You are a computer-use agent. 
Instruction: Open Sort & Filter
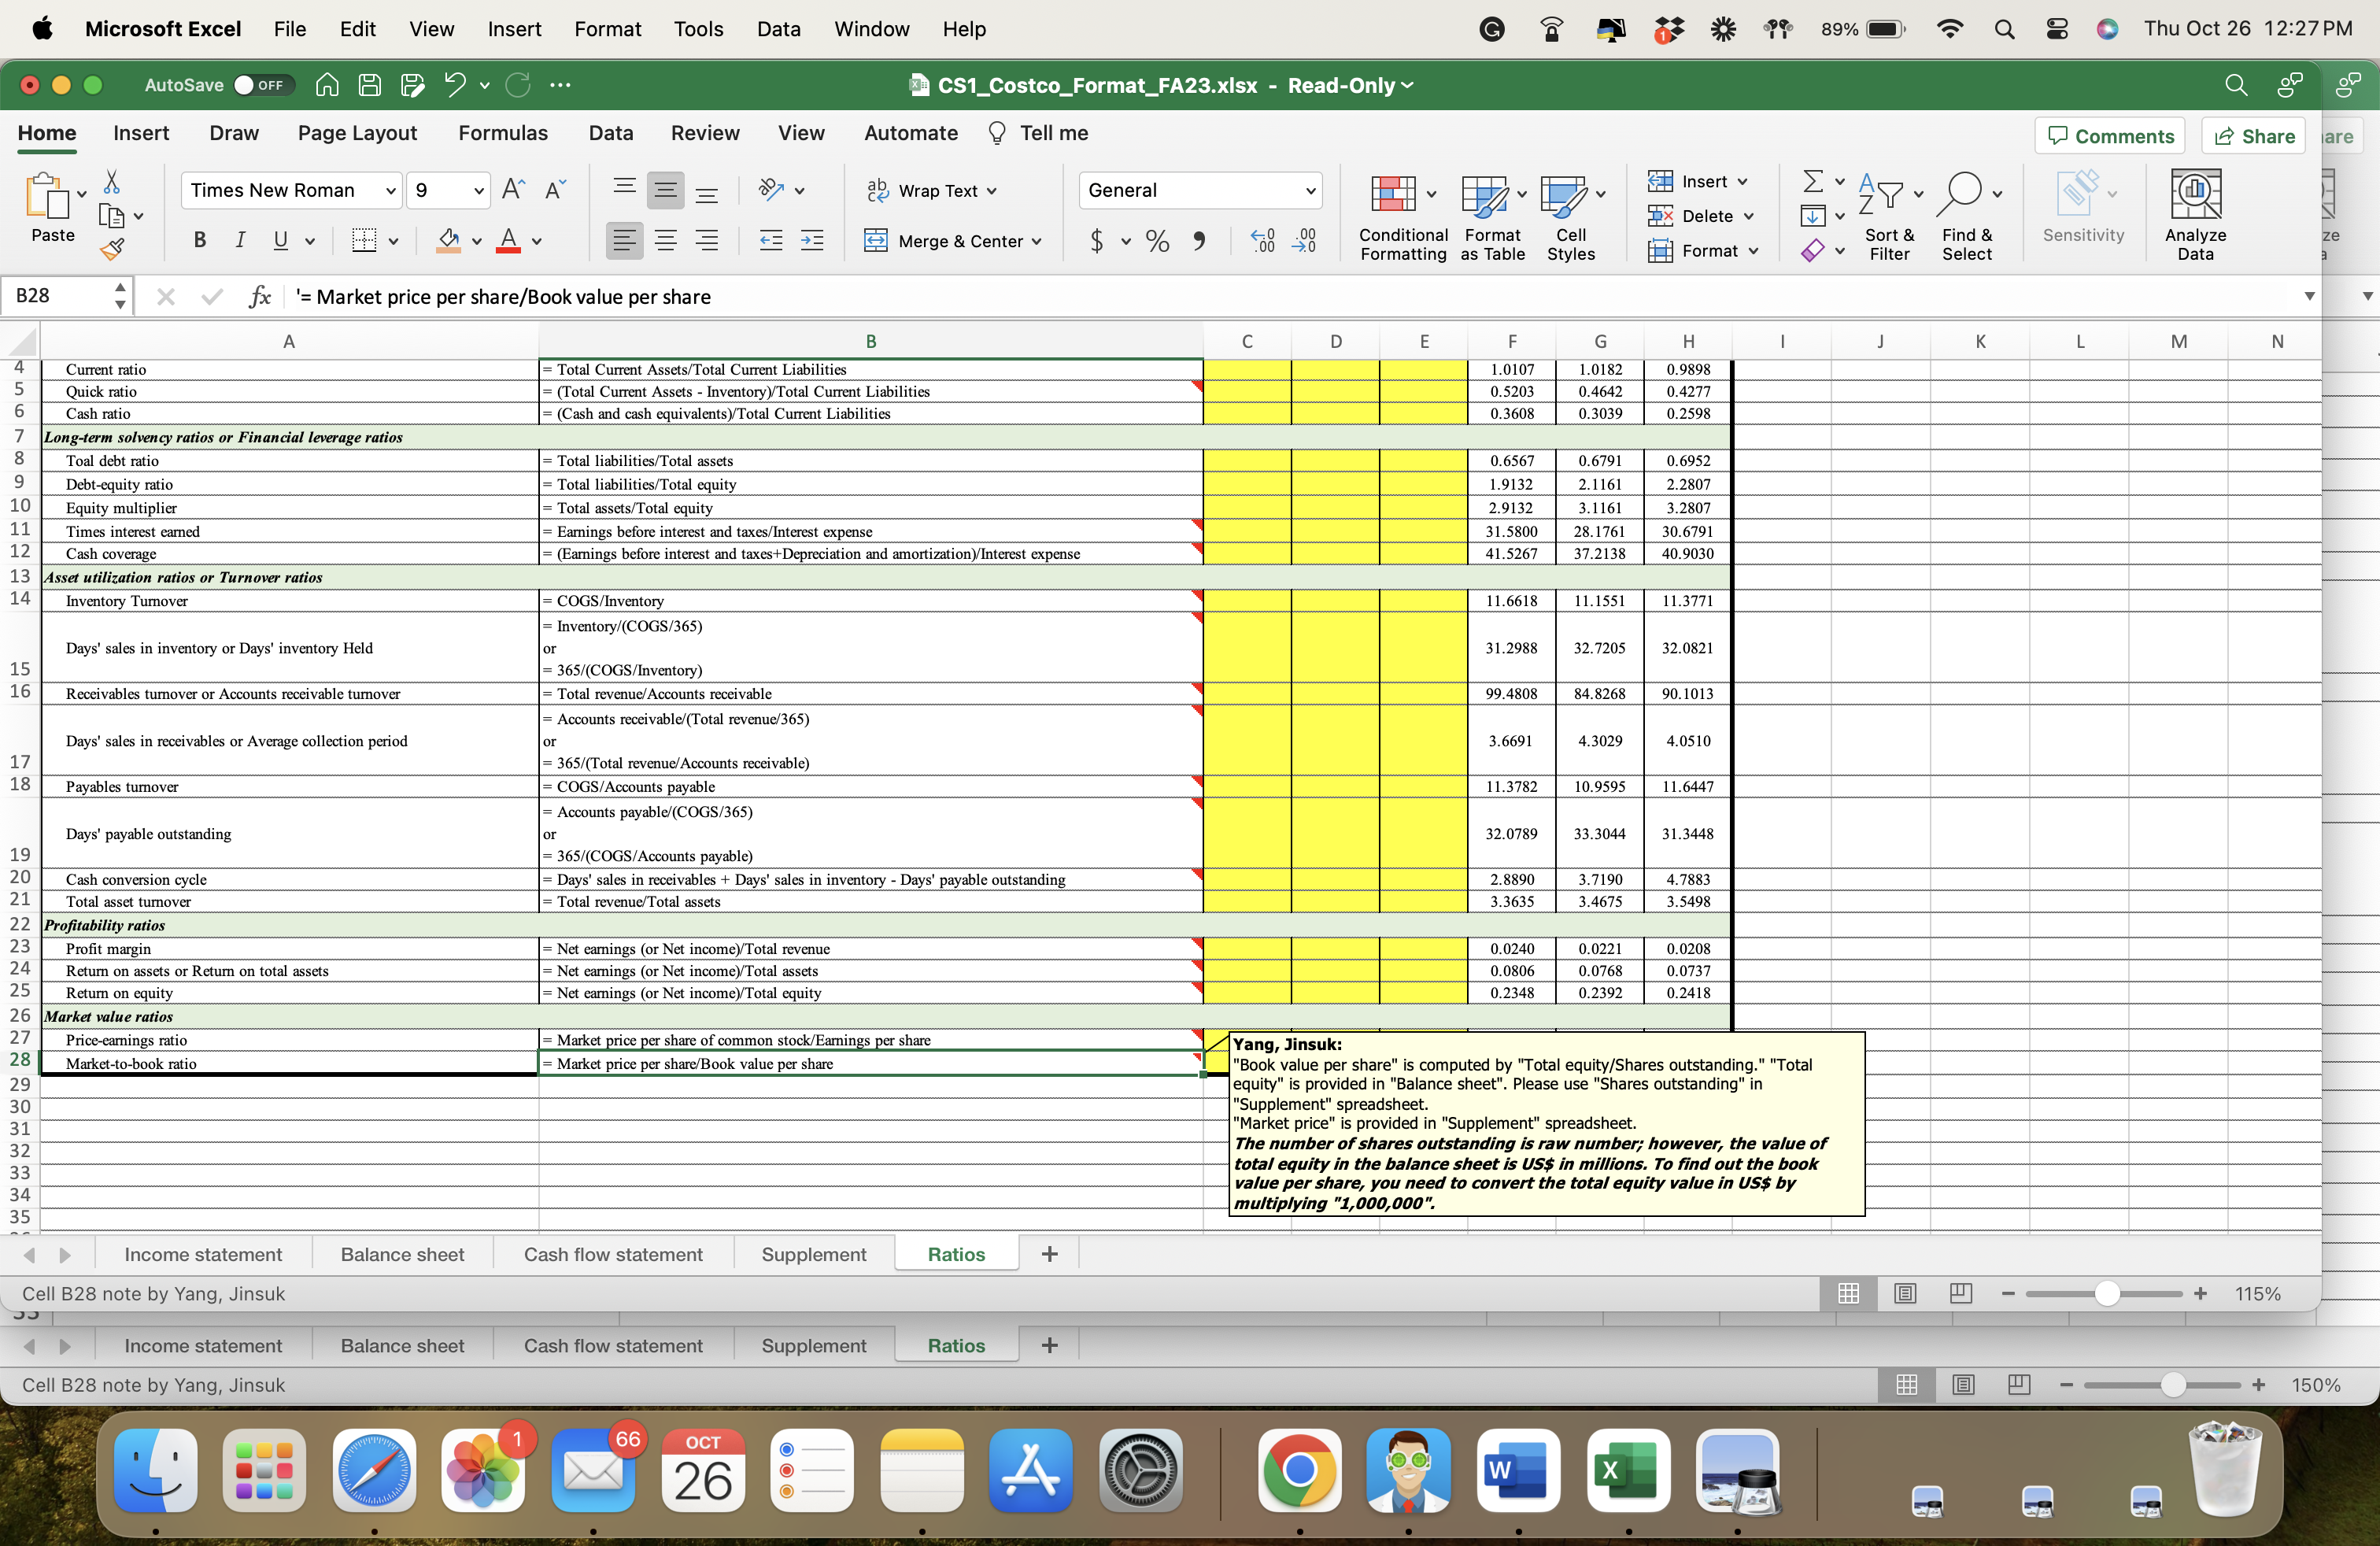tap(1889, 217)
